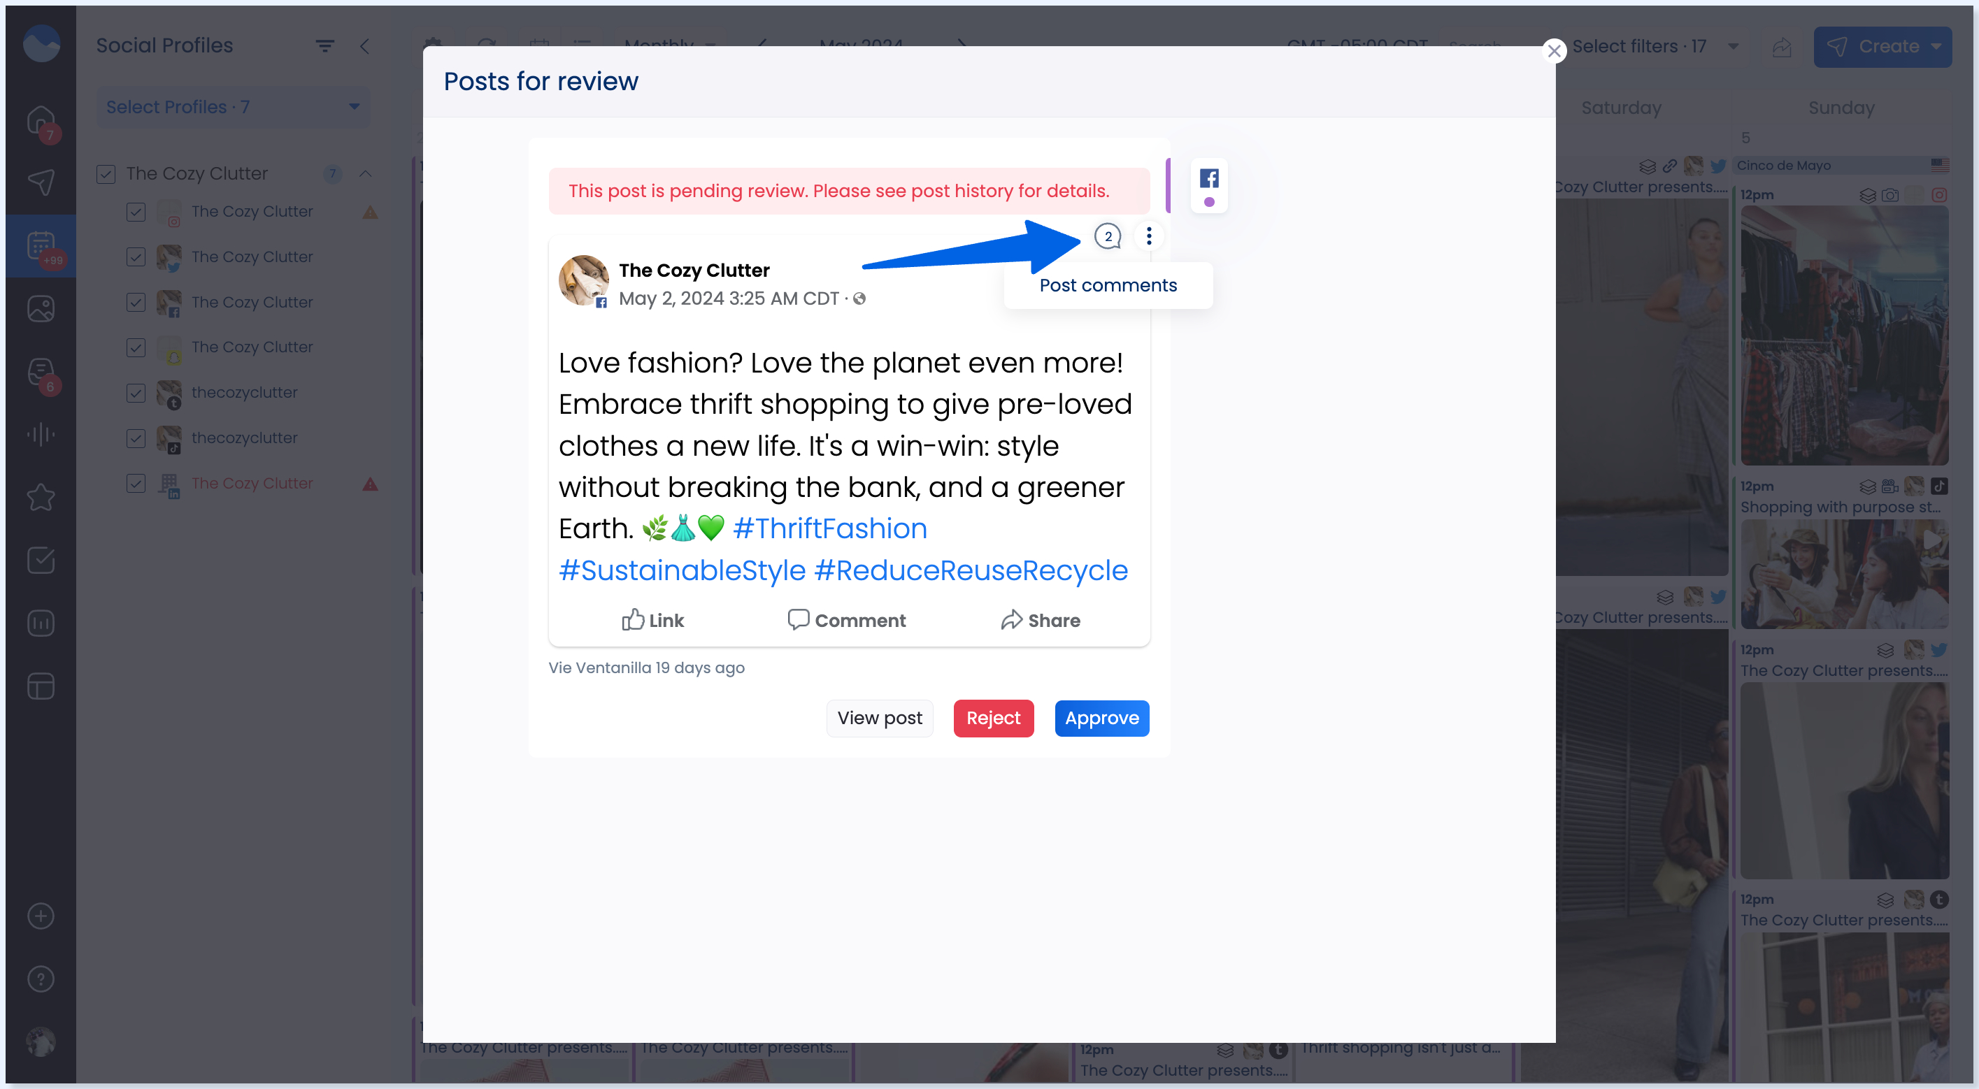Image resolution: width=1979 pixels, height=1089 pixels.
Task: Expand the Select Profiles dropdown
Action: coord(233,107)
